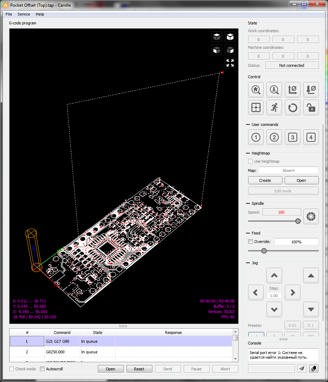Click the Zero XY button
This screenshot has width=328, height=382.
click(x=292, y=90)
